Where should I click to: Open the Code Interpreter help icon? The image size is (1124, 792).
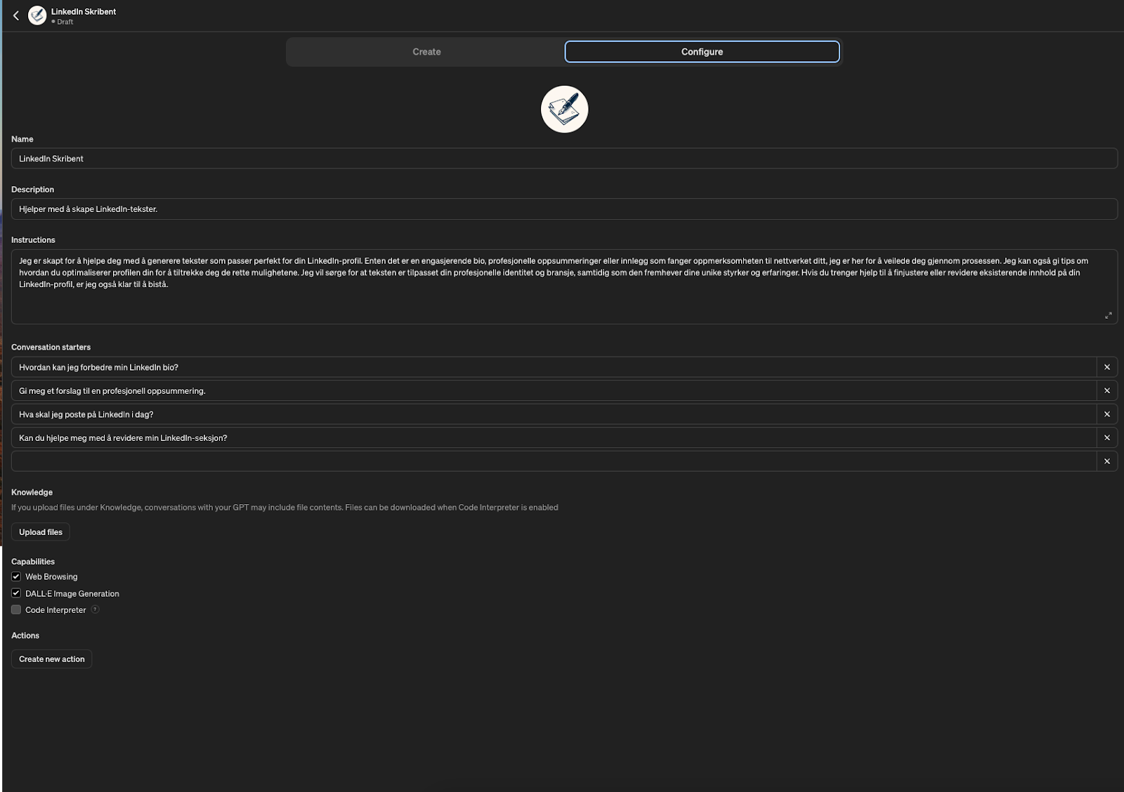(95, 609)
